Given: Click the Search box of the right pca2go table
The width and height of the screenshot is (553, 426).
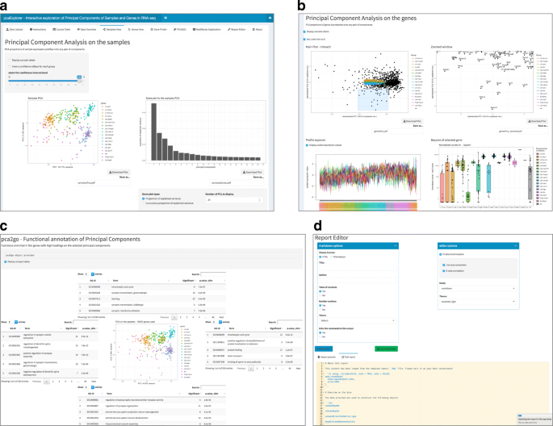Looking at the screenshot, I should coord(290,322).
